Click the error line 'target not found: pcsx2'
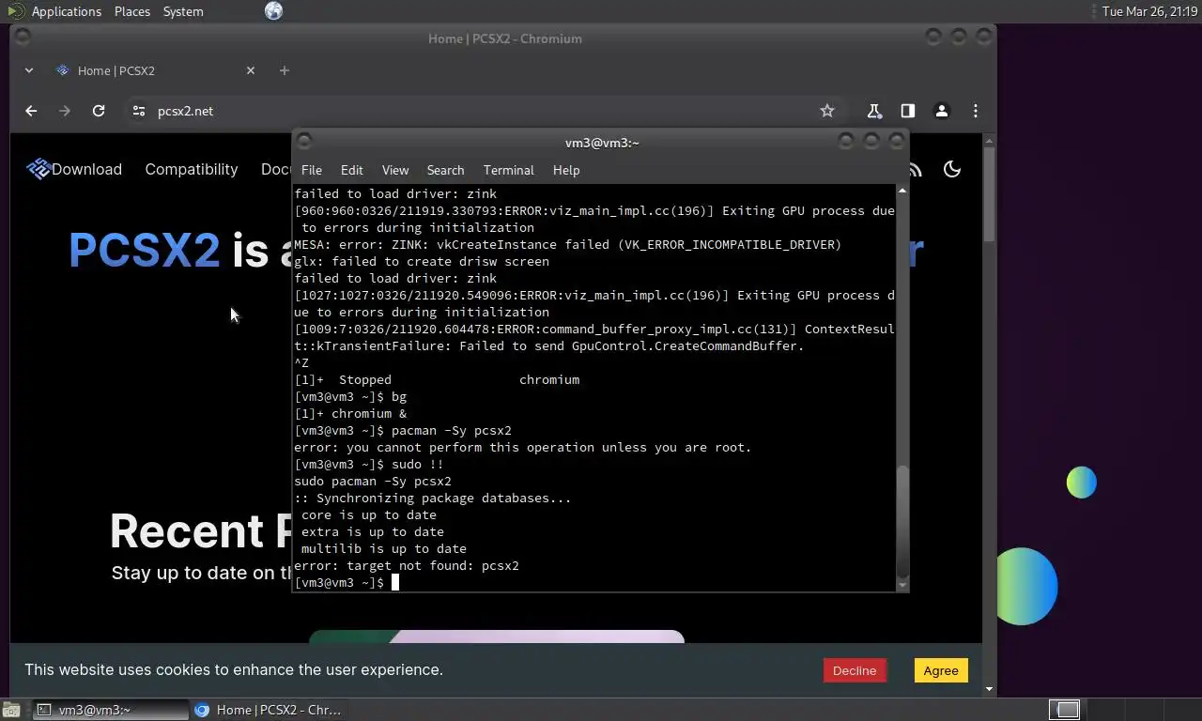The width and height of the screenshot is (1202, 721). pos(407,565)
